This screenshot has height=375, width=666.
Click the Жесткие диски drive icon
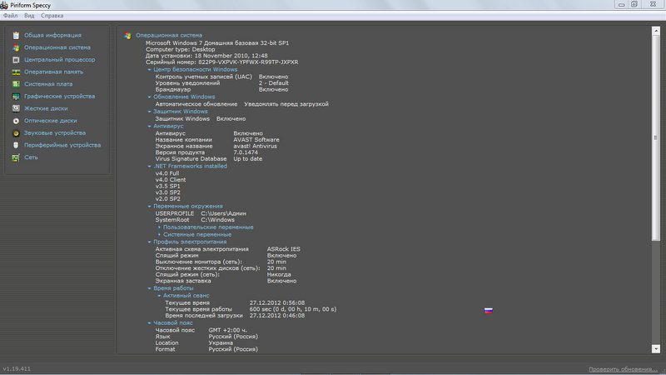[16, 108]
